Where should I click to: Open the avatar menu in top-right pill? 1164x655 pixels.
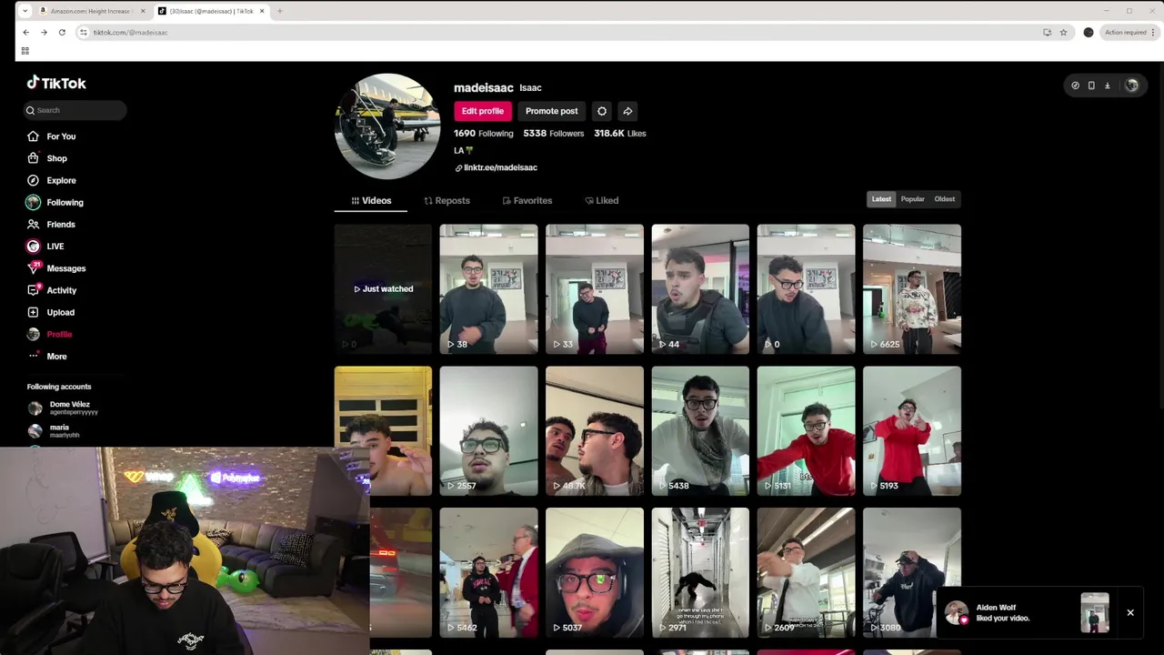[x=1131, y=86]
